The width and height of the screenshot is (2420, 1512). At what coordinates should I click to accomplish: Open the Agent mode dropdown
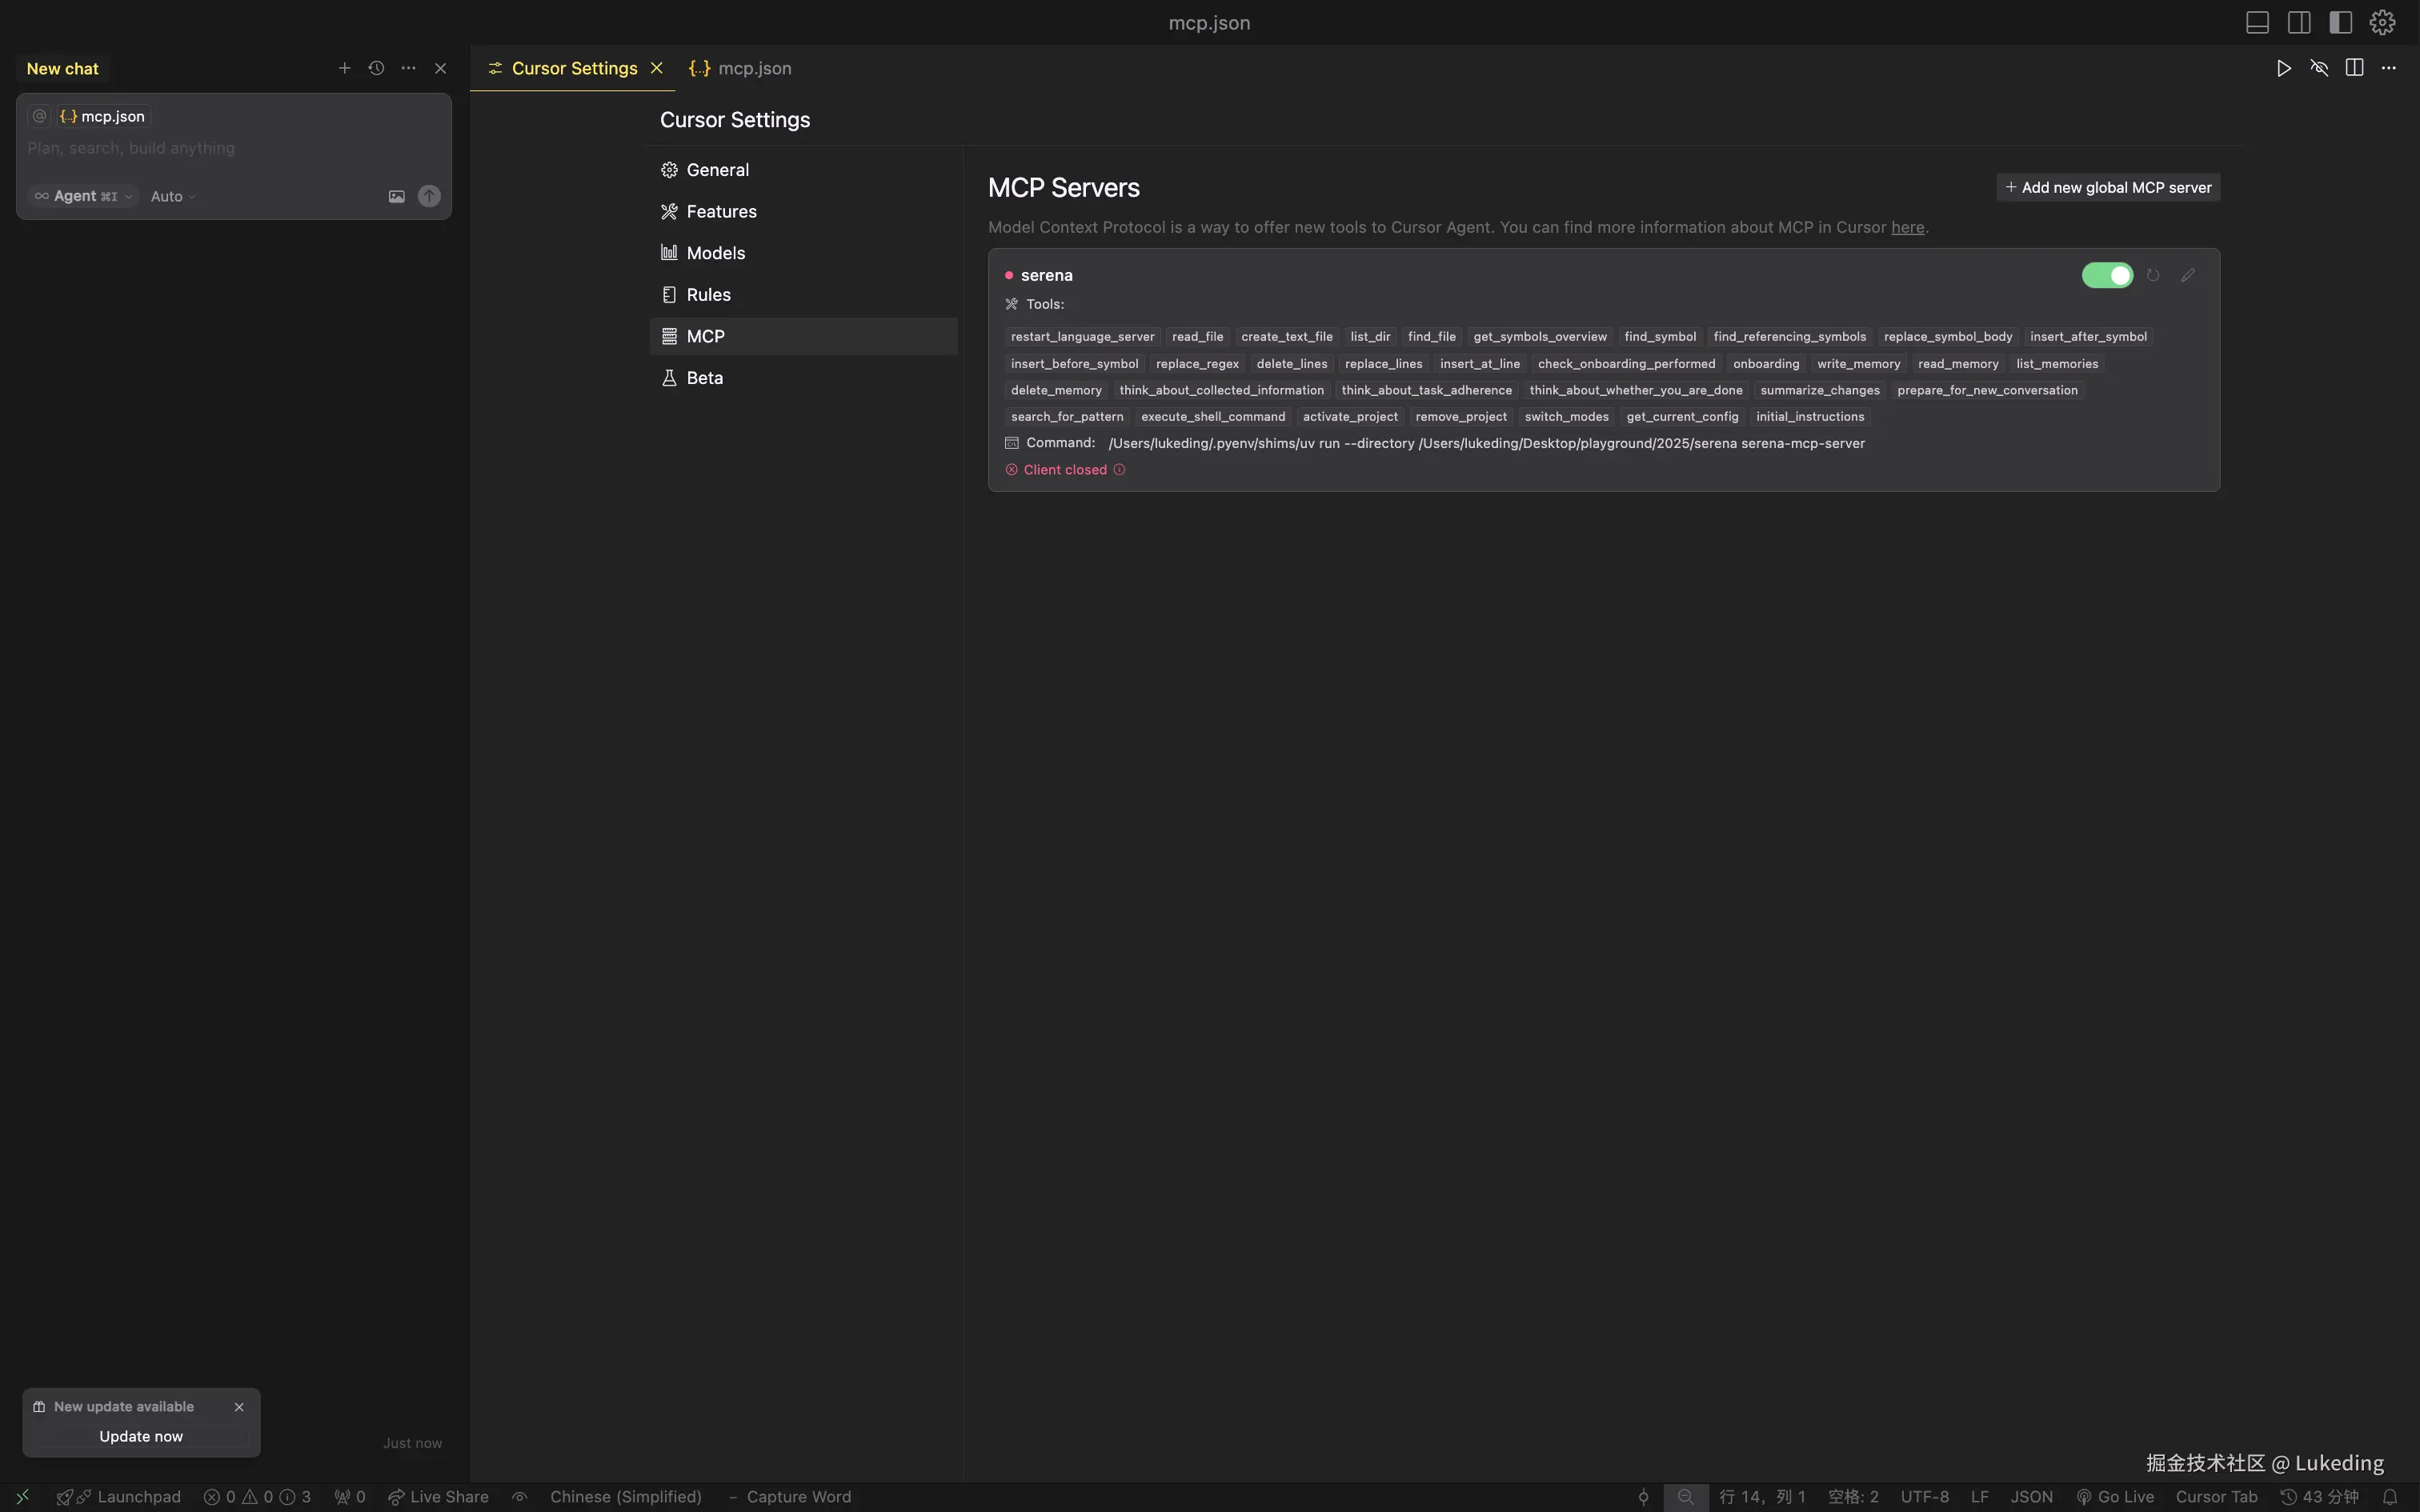click(x=84, y=196)
